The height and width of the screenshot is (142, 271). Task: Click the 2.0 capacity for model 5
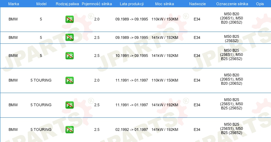coord(97,19)
